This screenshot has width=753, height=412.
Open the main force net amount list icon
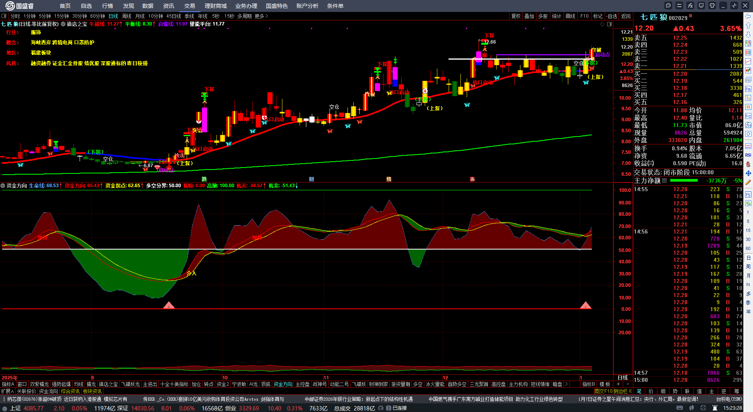pyautogui.click(x=664, y=180)
